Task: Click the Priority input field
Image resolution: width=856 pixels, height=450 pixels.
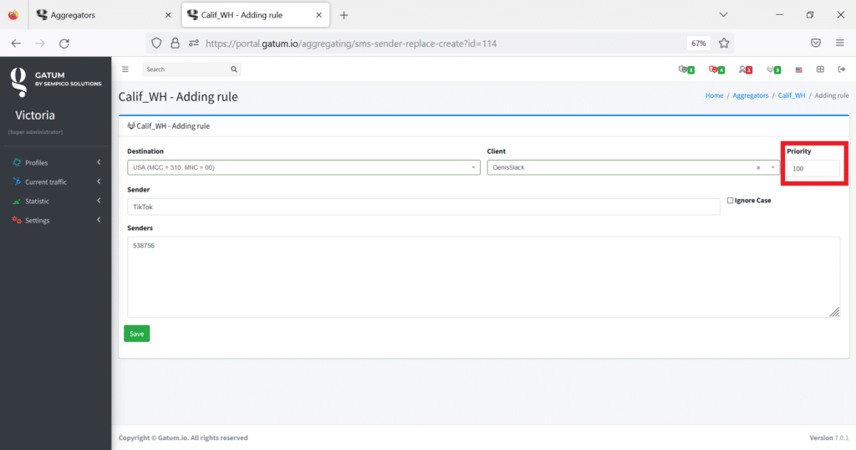Action: point(813,168)
